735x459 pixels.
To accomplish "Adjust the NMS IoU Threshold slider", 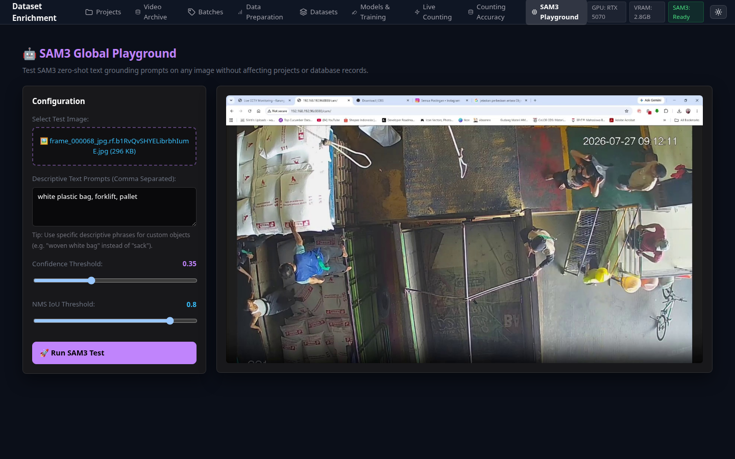I will click(115, 321).
